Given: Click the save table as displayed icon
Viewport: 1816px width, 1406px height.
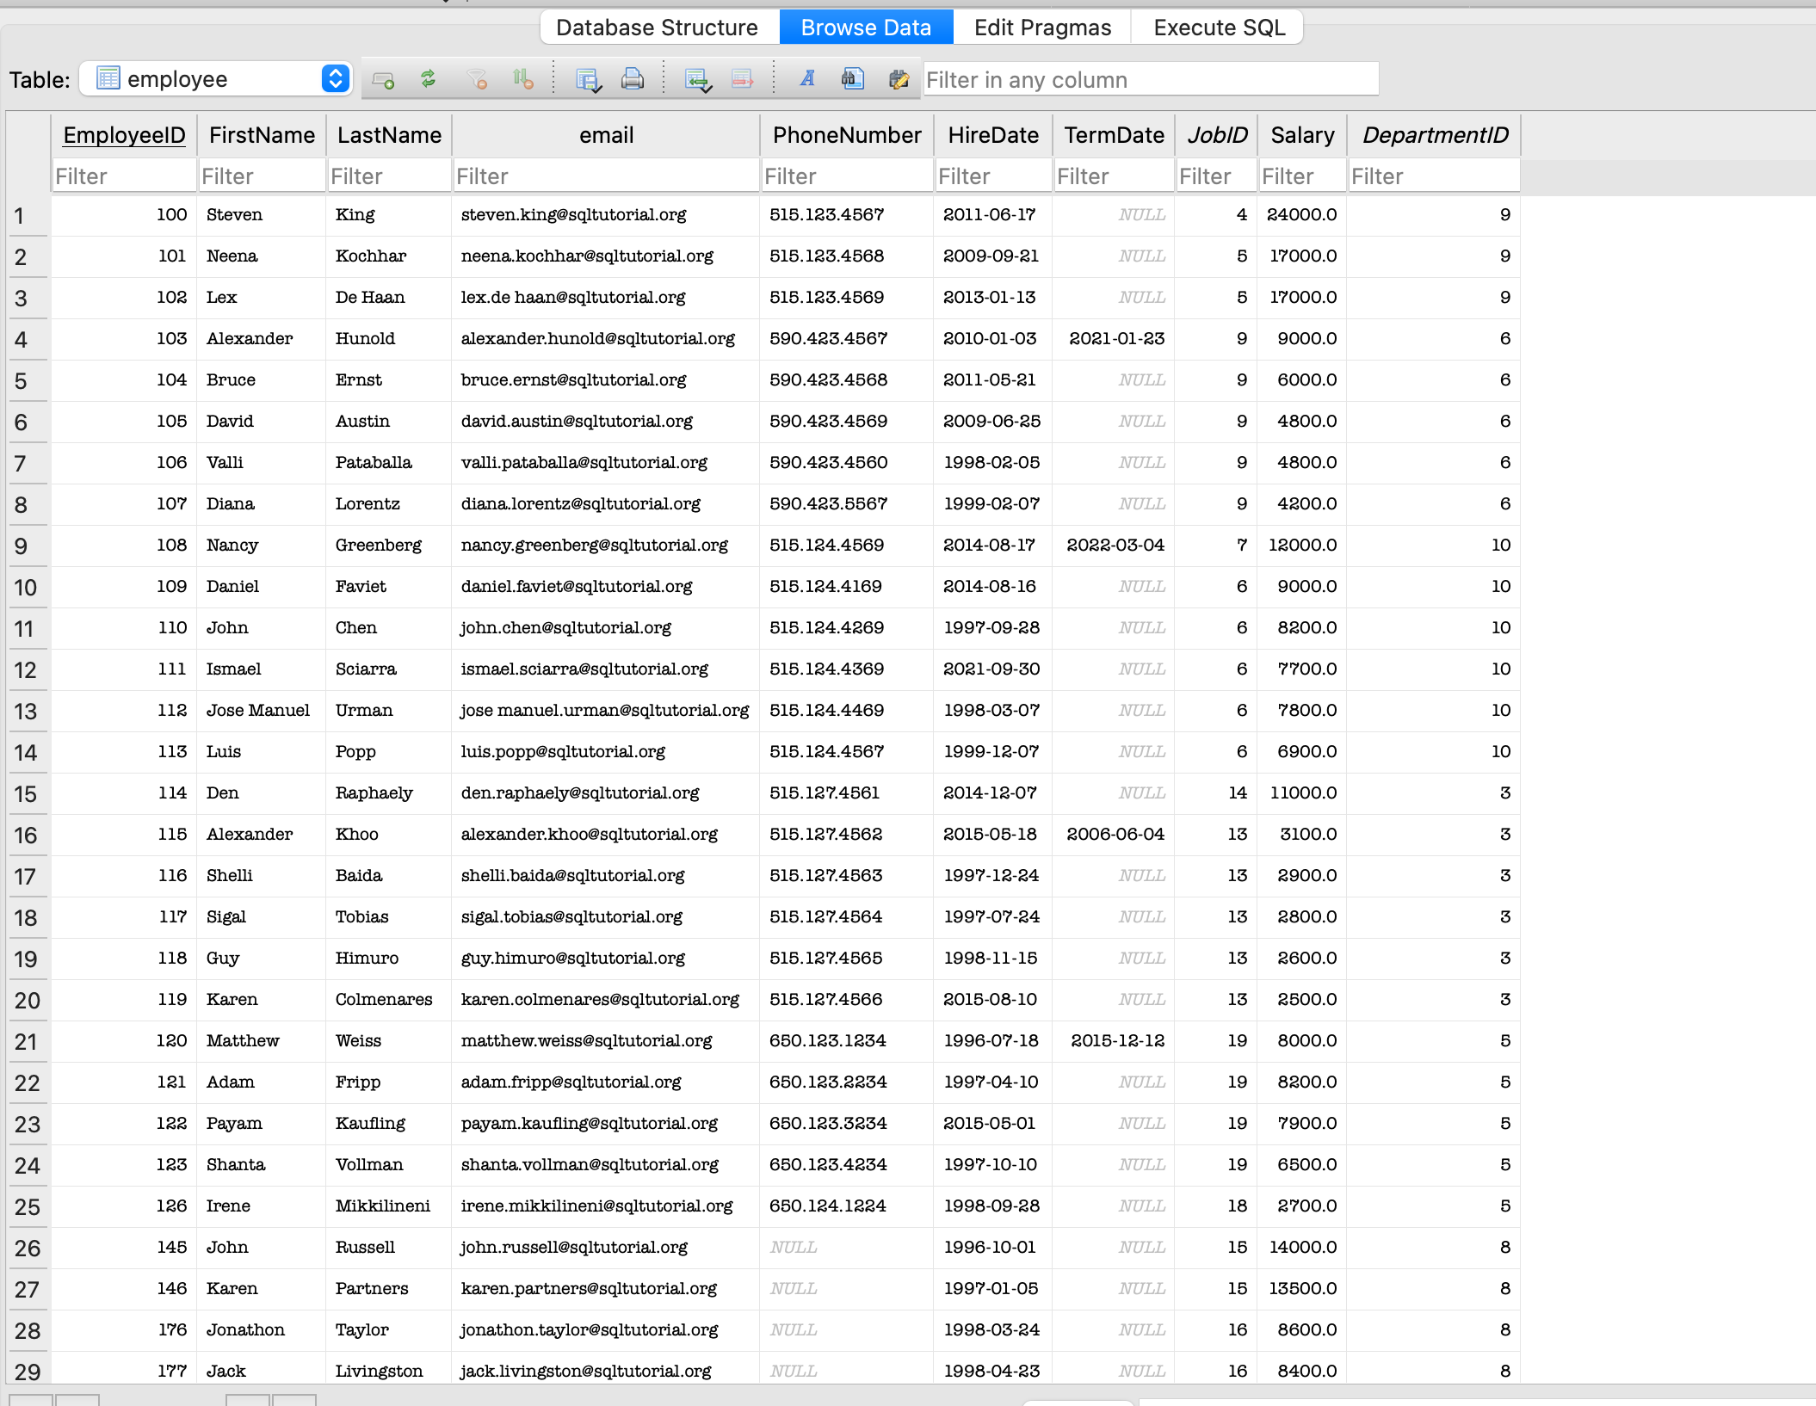Looking at the screenshot, I should (x=588, y=79).
